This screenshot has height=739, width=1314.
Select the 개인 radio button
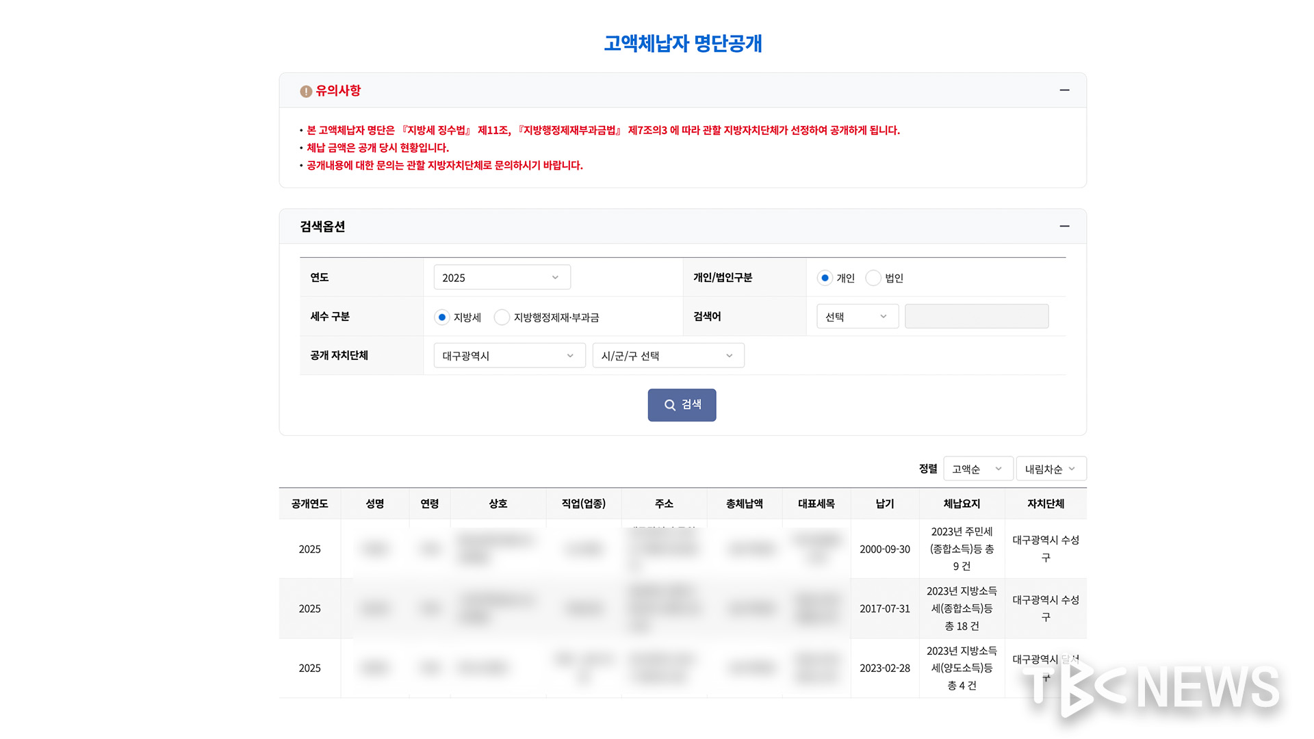825,278
